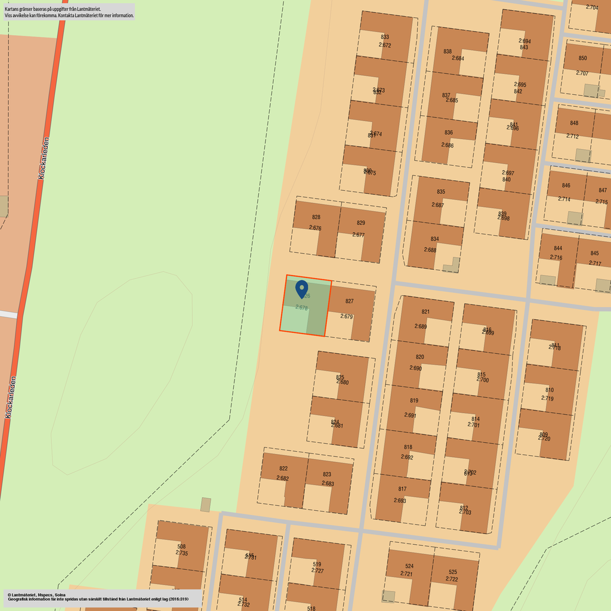Click the parcel label 2:688

430,250
